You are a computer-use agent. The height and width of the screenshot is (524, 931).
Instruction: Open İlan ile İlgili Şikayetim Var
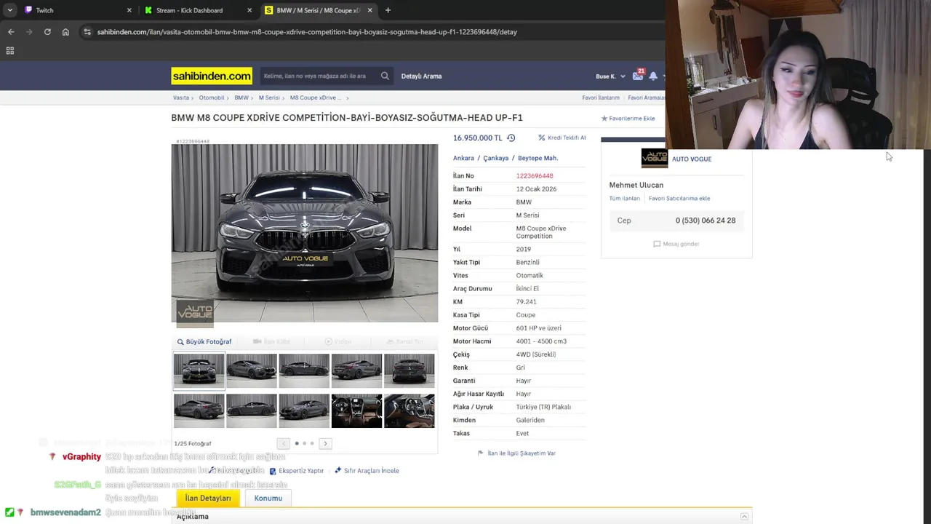point(516,453)
